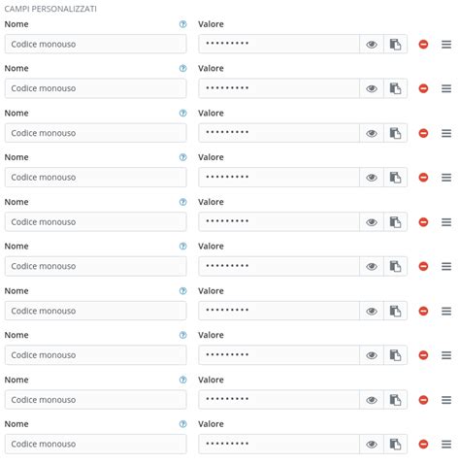This screenshot has height=464, width=460.
Task: Copy the fifth row's value to clipboard
Action: (x=397, y=222)
